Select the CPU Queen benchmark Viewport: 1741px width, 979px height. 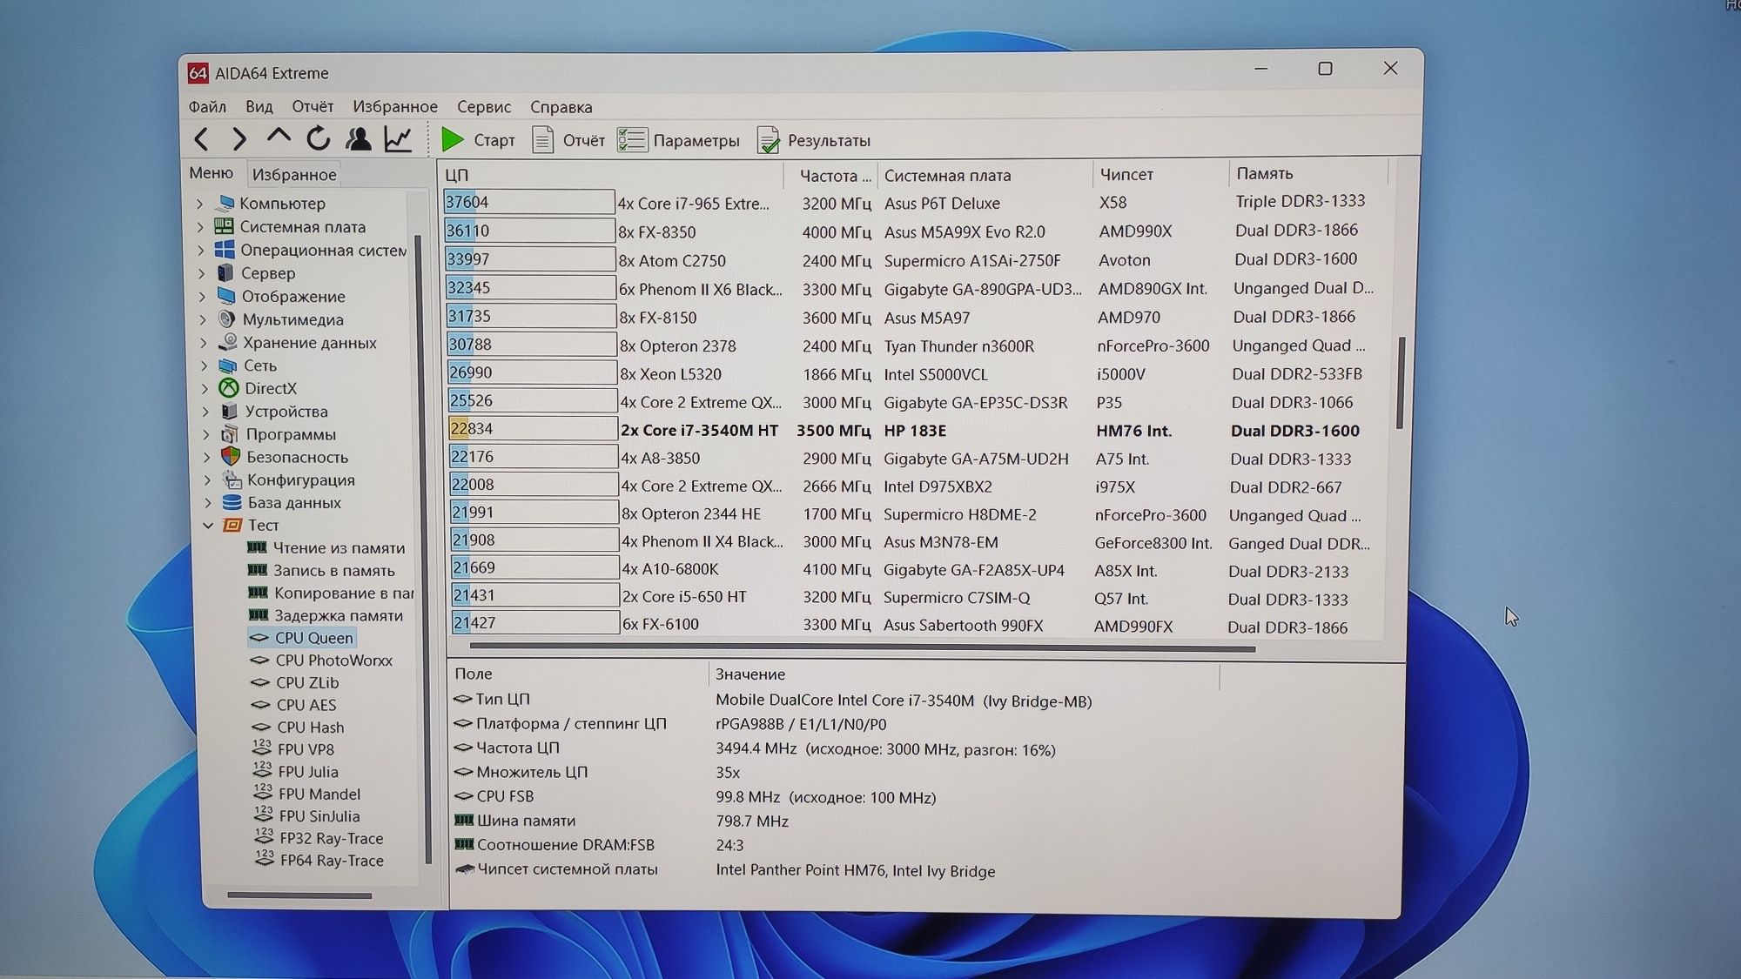coord(302,638)
